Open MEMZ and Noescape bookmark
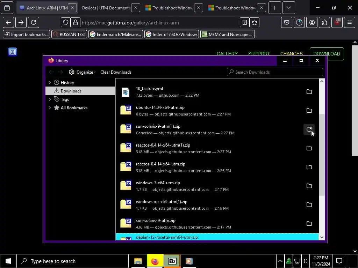 pyautogui.click(x=228, y=35)
